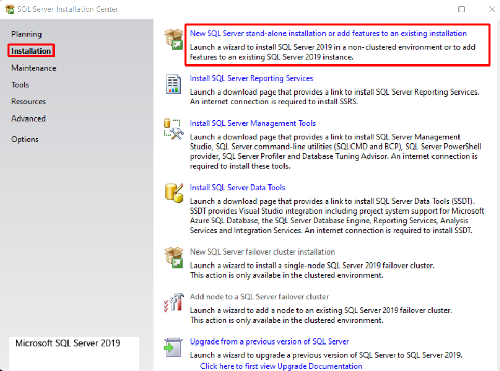Launch New SQL Server stand-alone installation link

tap(328, 33)
